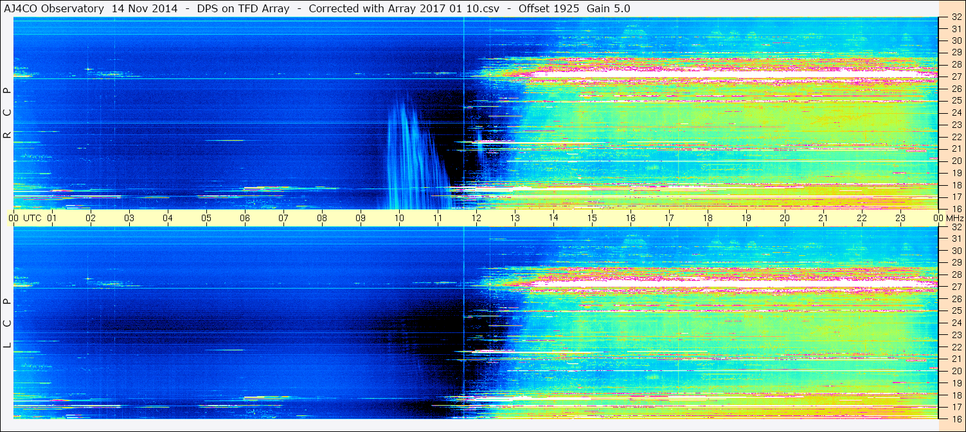Click the 32 MHz label of RCP panel
The height and width of the screenshot is (432, 966).
pyautogui.click(x=956, y=17)
